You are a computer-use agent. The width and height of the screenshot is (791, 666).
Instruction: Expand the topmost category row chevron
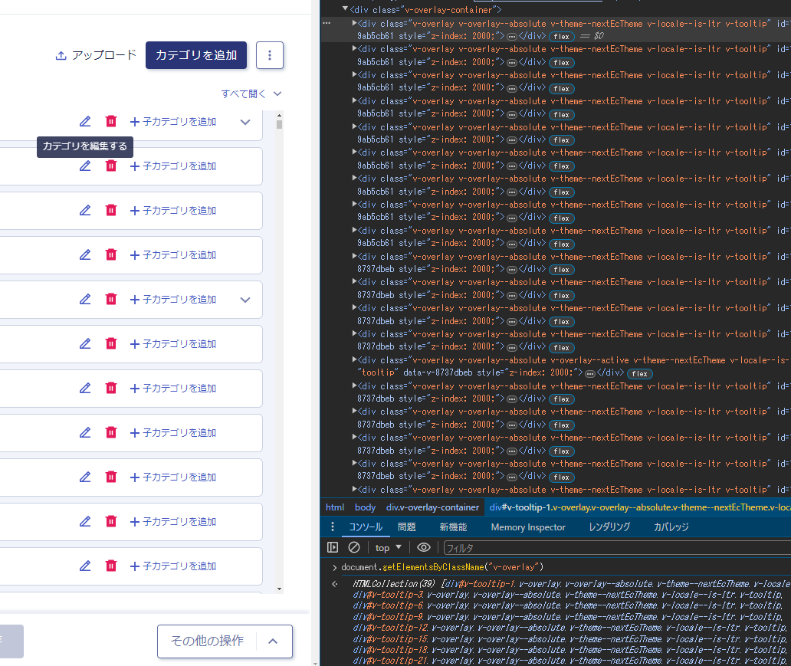245,122
